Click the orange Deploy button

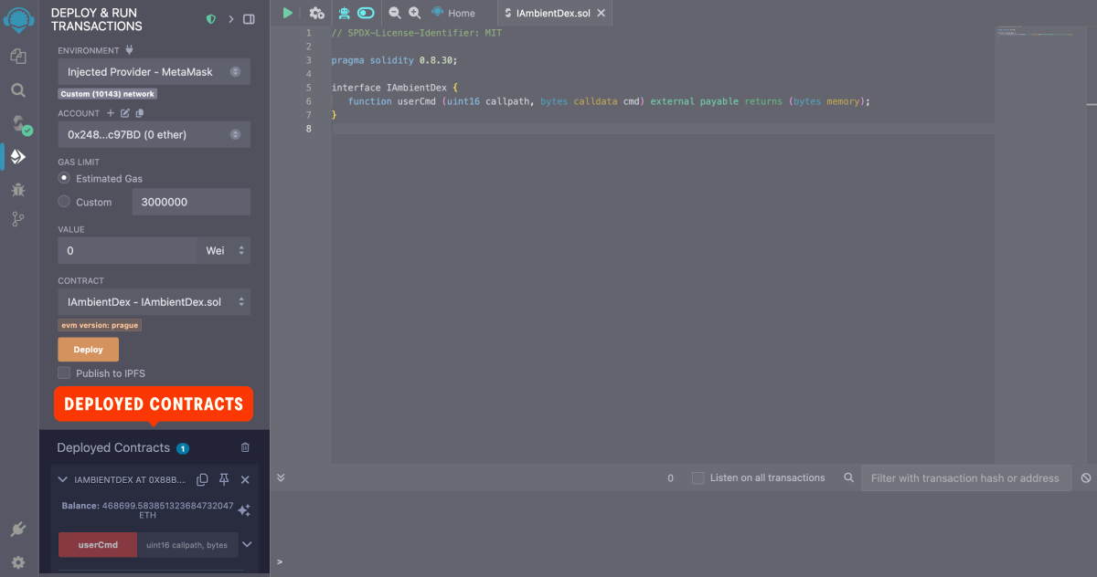[x=88, y=349]
